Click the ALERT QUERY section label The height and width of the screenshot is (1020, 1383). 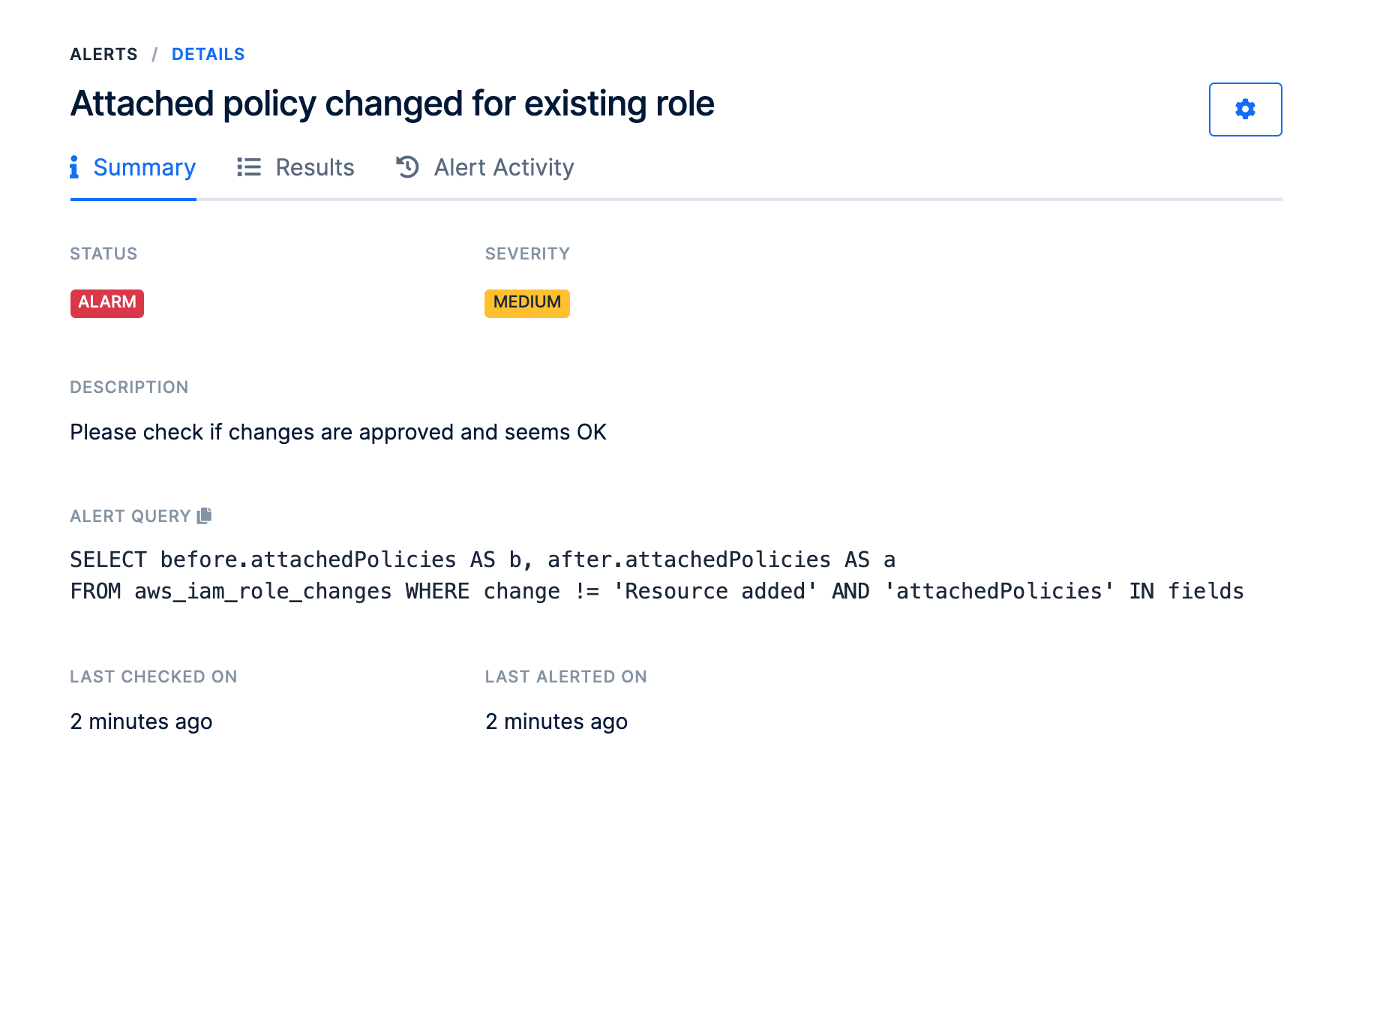[x=130, y=516]
